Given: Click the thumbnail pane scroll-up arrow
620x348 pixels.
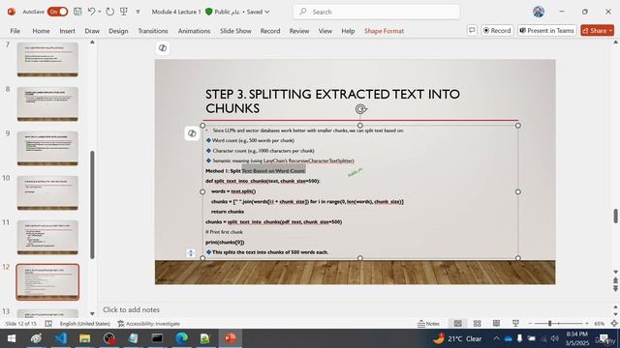Looking at the screenshot, I should (92, 42).
